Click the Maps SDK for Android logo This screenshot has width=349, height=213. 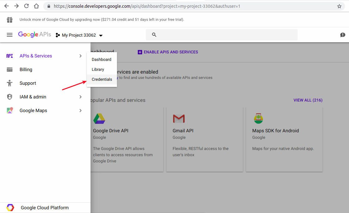pyautogui.click(x=258, y=118)
